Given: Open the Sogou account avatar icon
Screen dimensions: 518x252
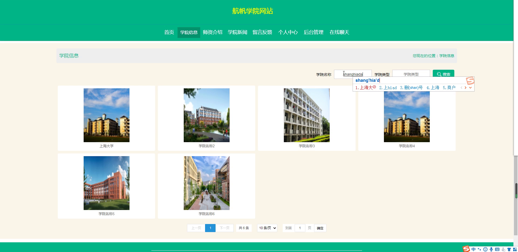Looking at the screenshot, I should 503,249.
